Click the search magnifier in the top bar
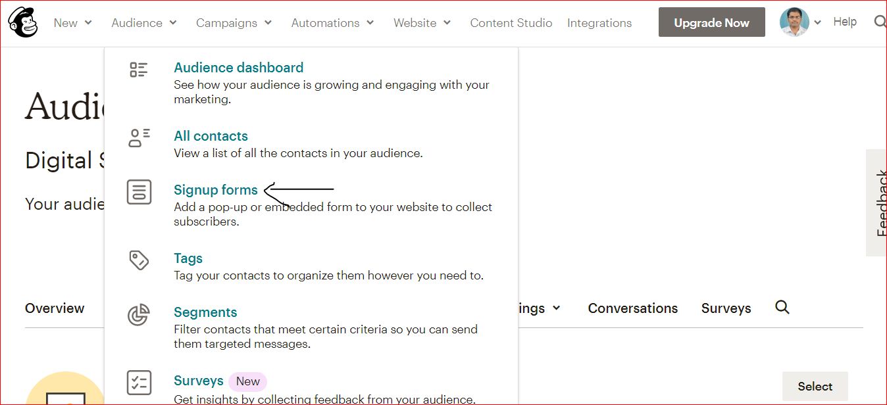Image resolution: width=887 pixels, height=405 pixels. click(x=880, y=22)
